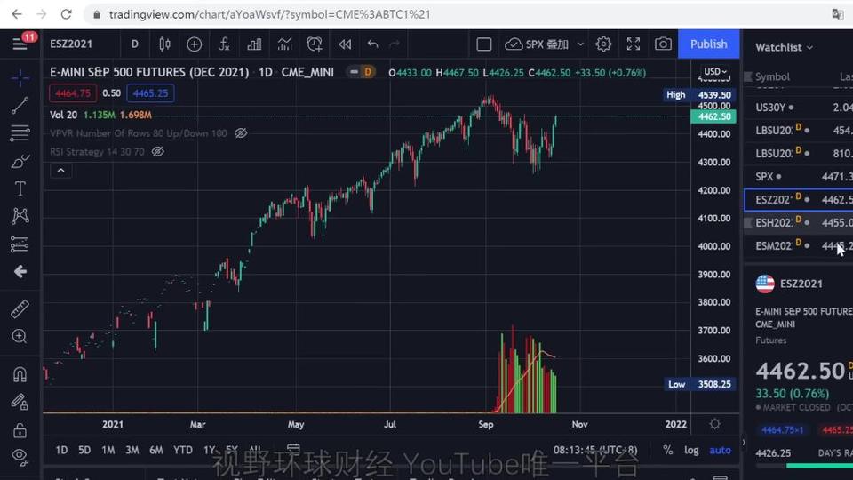
Task: Activate the zoom in tool
Action: coord(20,336)
